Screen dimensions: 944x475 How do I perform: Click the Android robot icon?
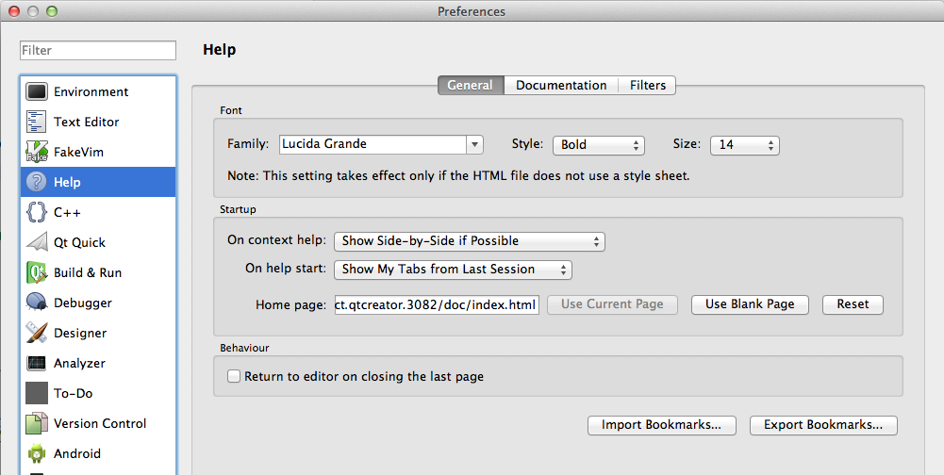pyautogui.click(x=37, y=453)
